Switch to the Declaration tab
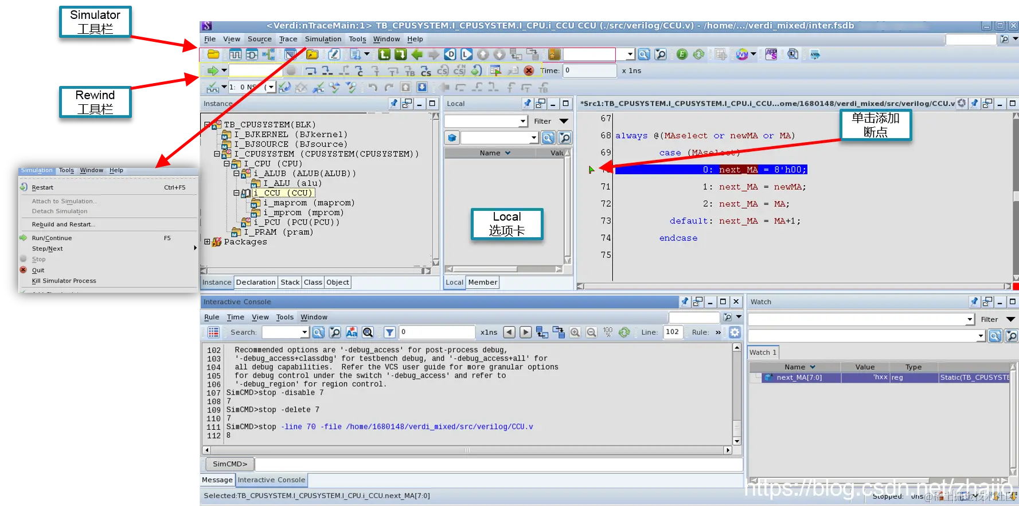 point(256,282)
